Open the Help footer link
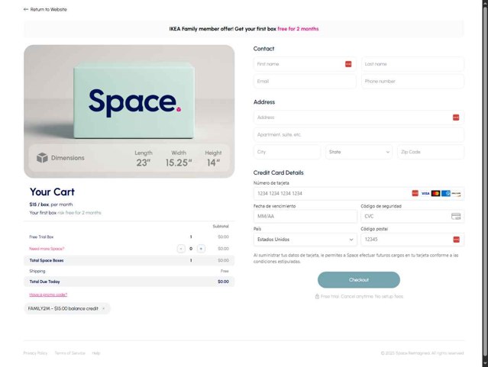 coord(96,353)
